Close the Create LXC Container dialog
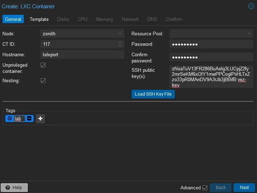The image size is (257, 193). point(251,6)
